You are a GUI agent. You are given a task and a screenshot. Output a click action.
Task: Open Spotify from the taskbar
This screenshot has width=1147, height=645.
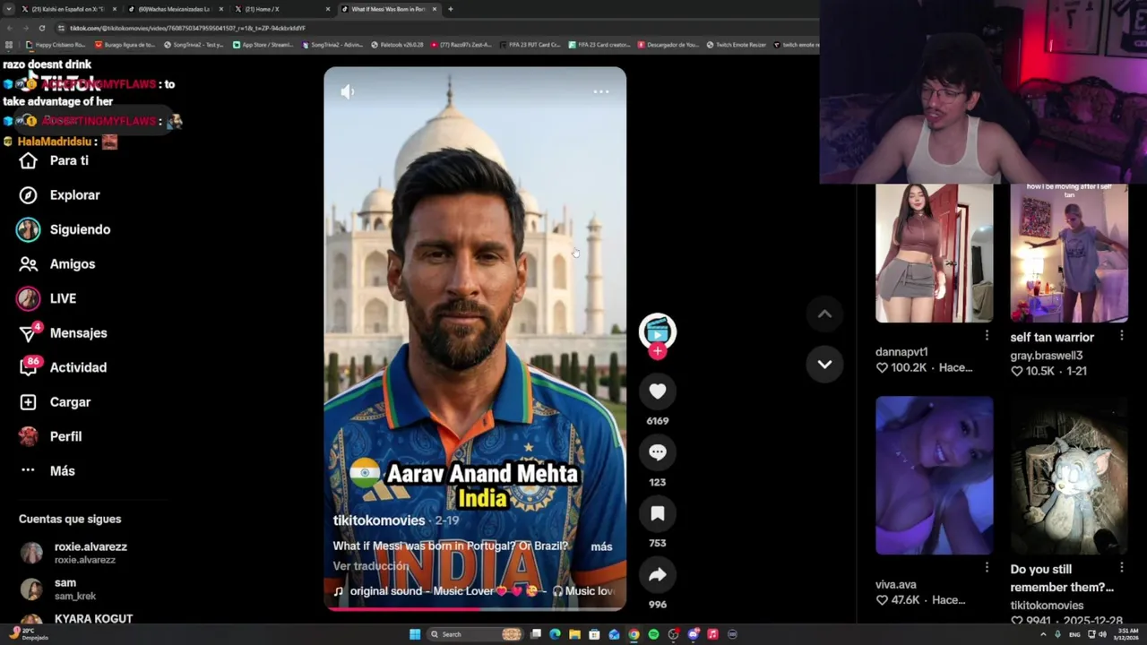[x=653, y=634]
